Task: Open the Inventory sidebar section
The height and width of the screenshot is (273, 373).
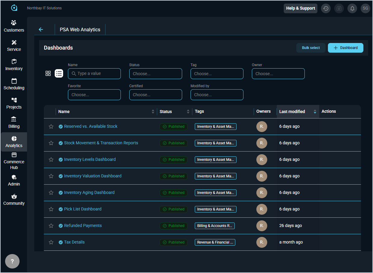Action: [14, 64]
